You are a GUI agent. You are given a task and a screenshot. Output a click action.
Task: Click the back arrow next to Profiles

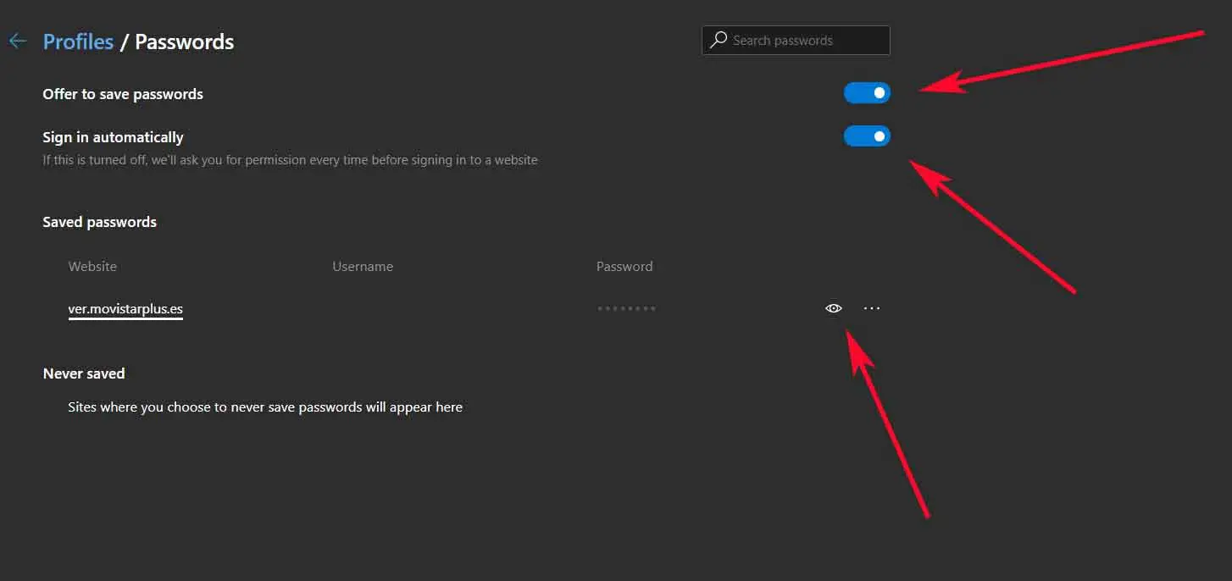point(17,41)
